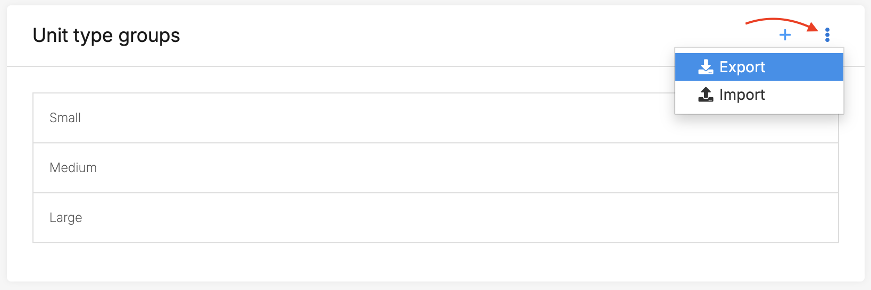Open the Large unit type group
Screen dimensions: 871x290
point(435,218)
